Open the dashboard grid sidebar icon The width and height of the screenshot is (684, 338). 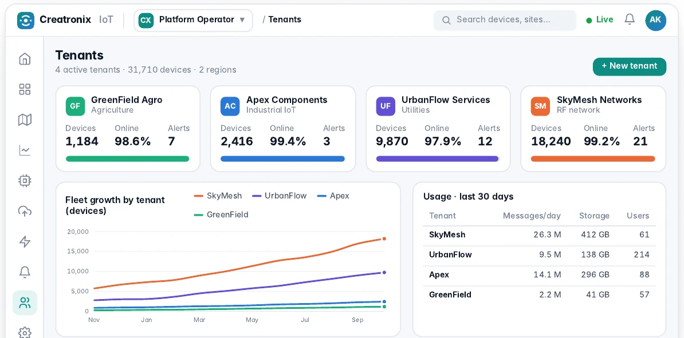[x=25, y=89]
